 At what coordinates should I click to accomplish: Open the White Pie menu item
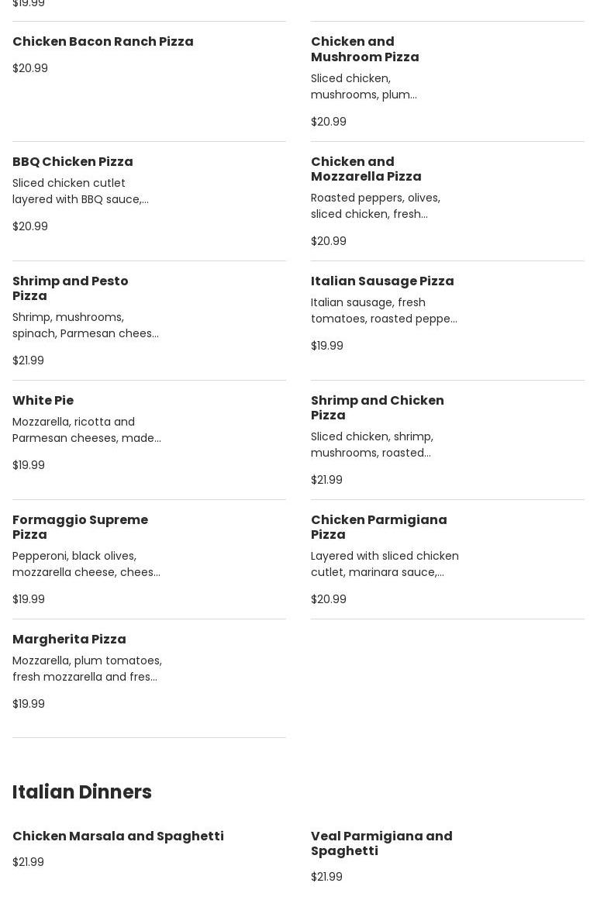tap(43, 401)
